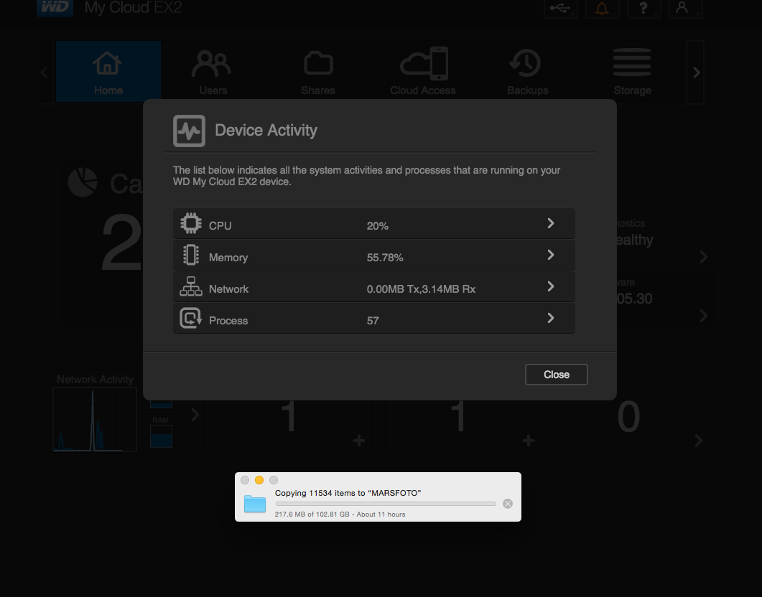Open the Storage tab
Viewport: 762px width, 597px height.
632,72
